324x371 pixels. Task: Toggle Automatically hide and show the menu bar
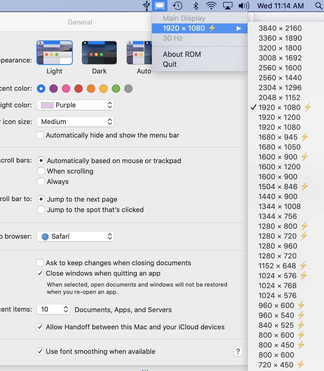tap(40, 135)
